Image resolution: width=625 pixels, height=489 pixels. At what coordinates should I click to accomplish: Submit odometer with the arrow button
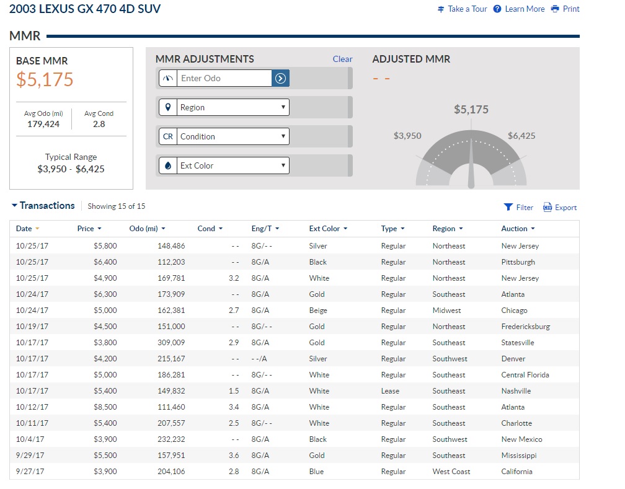(280, 78)
